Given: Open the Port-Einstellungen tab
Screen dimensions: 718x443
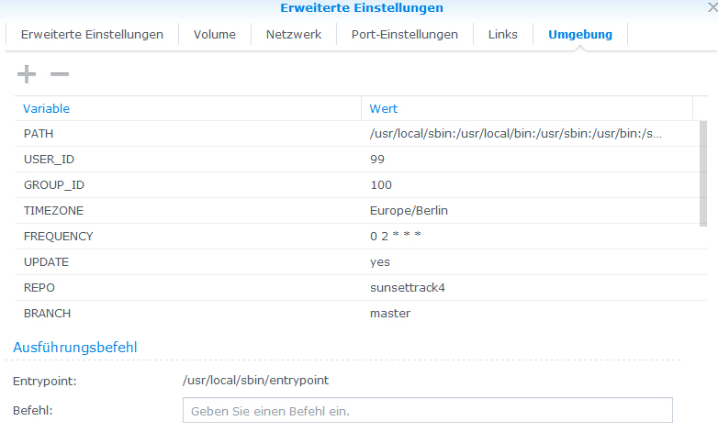Looking at the screenshot, I should tap(404, 34).
